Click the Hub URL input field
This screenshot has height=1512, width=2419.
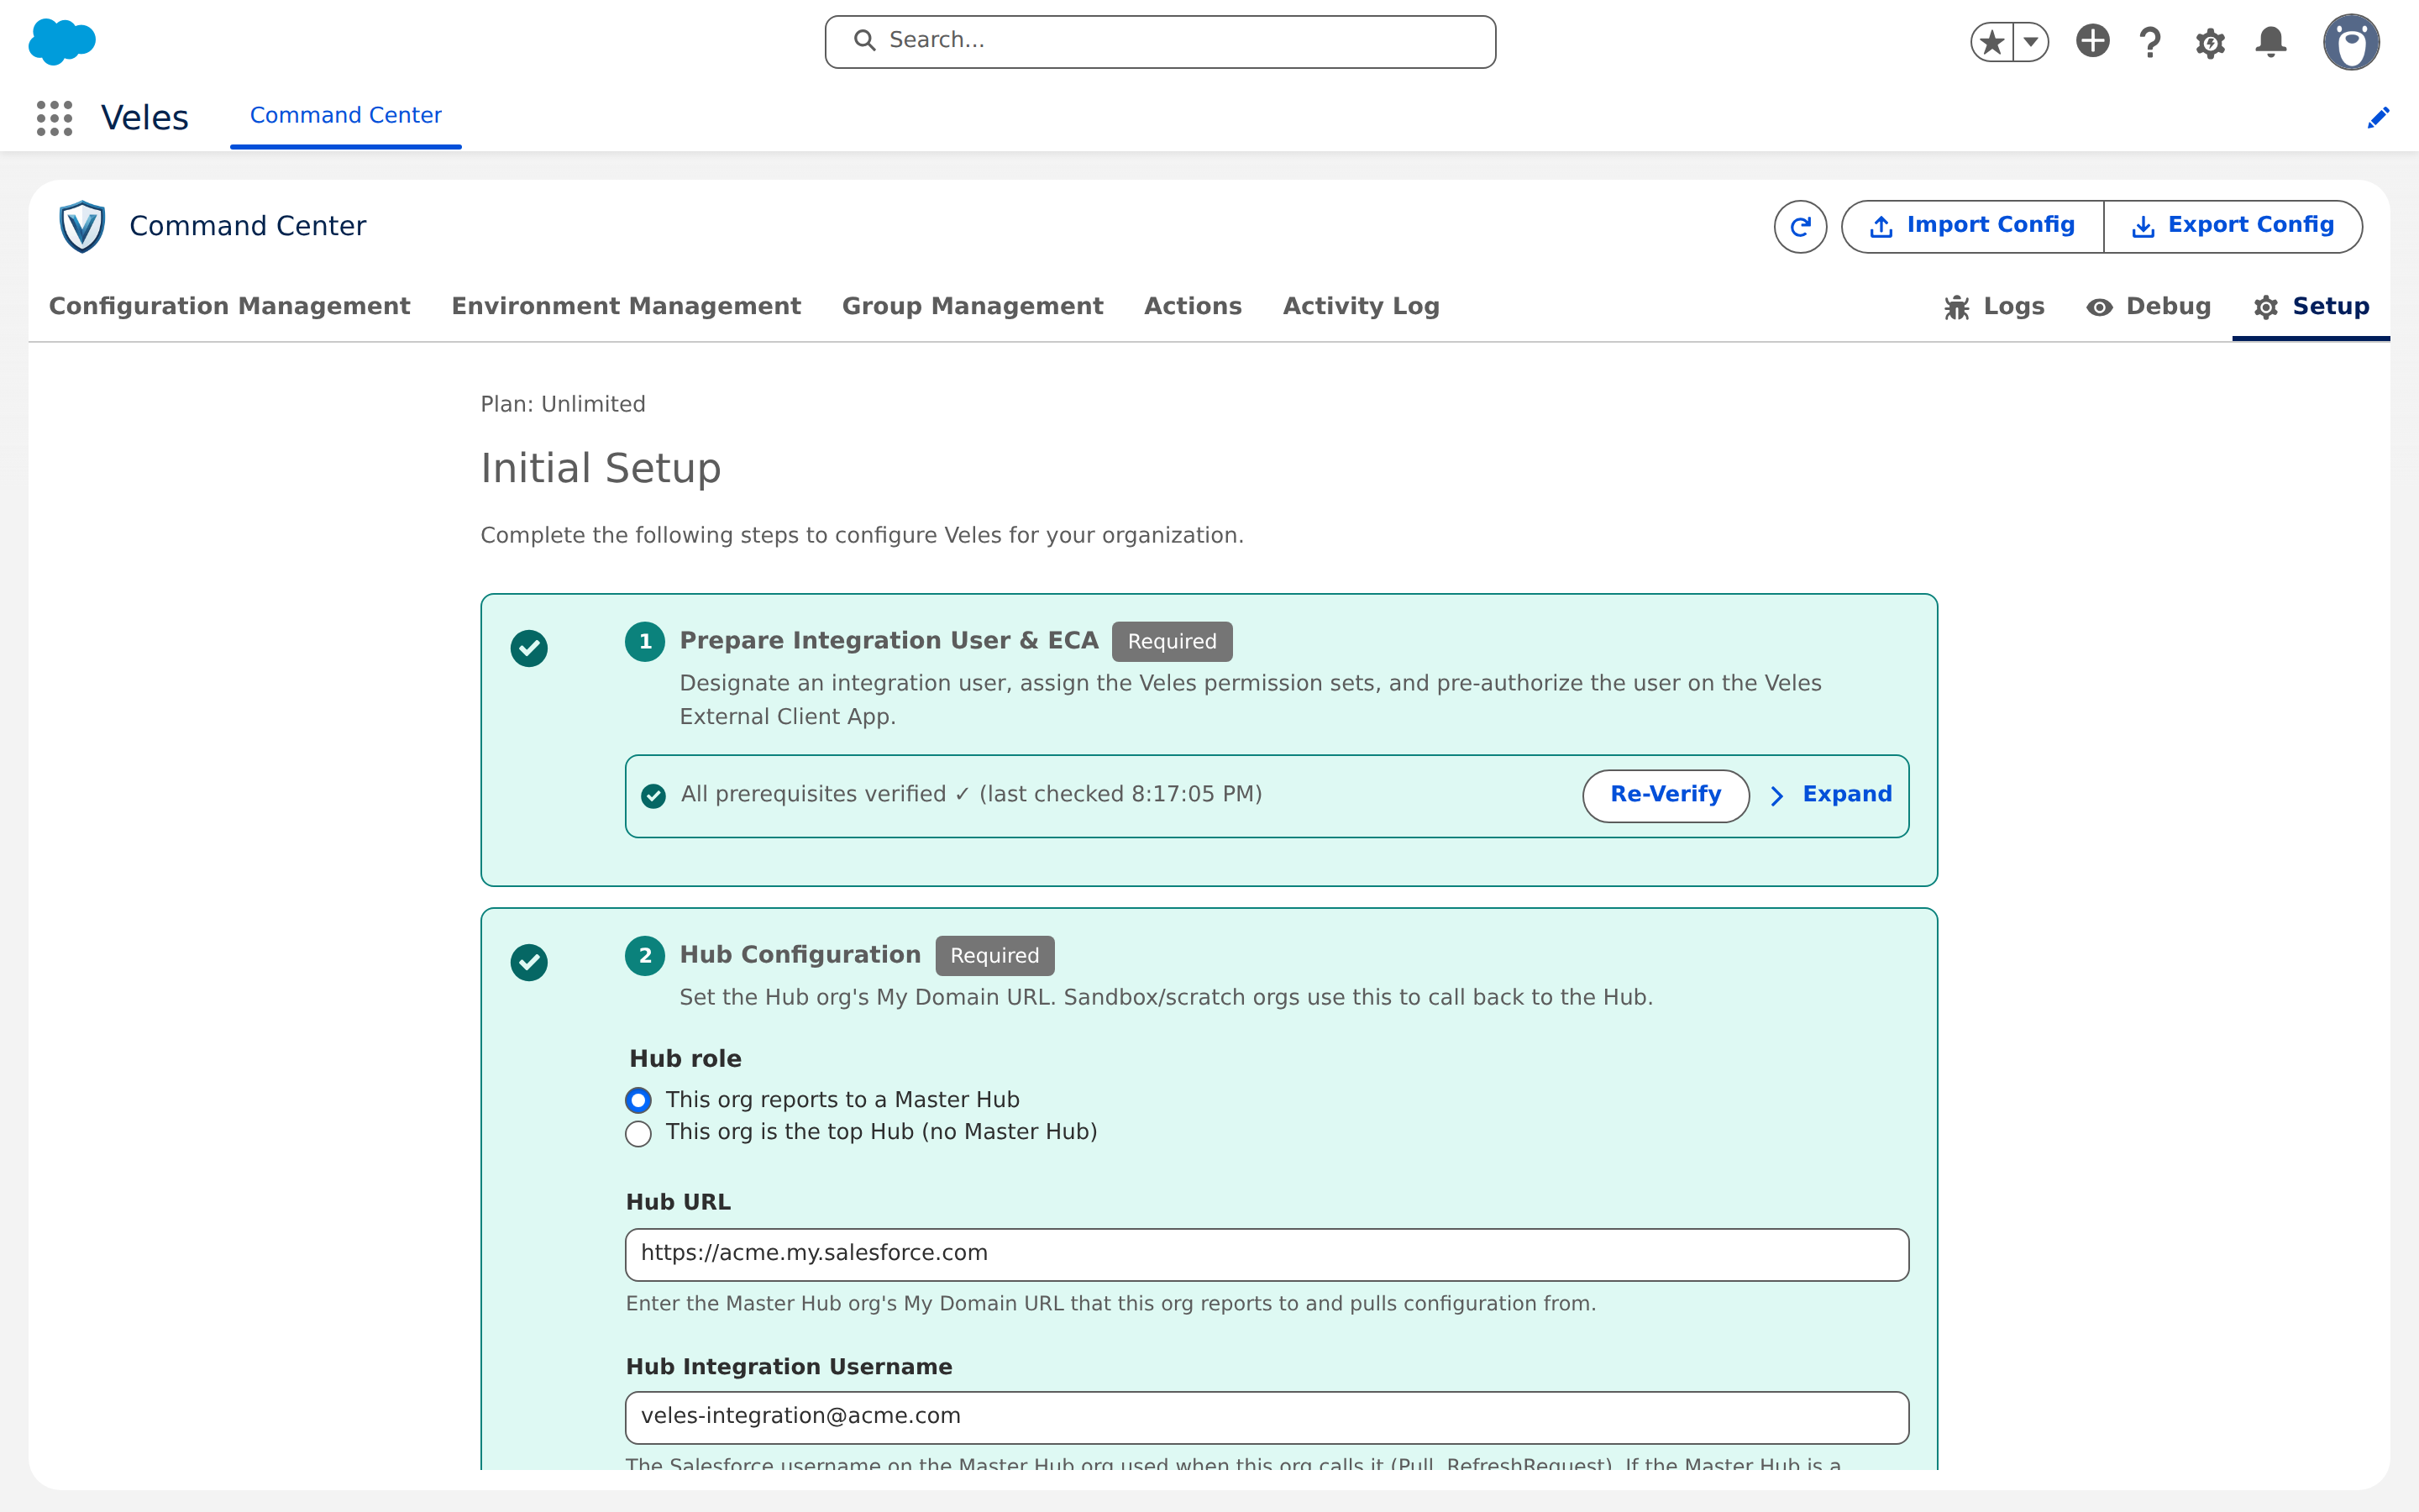point(1267,1254)
